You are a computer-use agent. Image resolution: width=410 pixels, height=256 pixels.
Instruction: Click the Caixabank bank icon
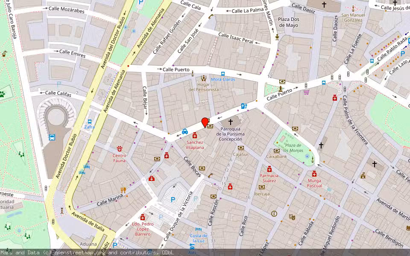pyautogui.click(x=277, y=151)
